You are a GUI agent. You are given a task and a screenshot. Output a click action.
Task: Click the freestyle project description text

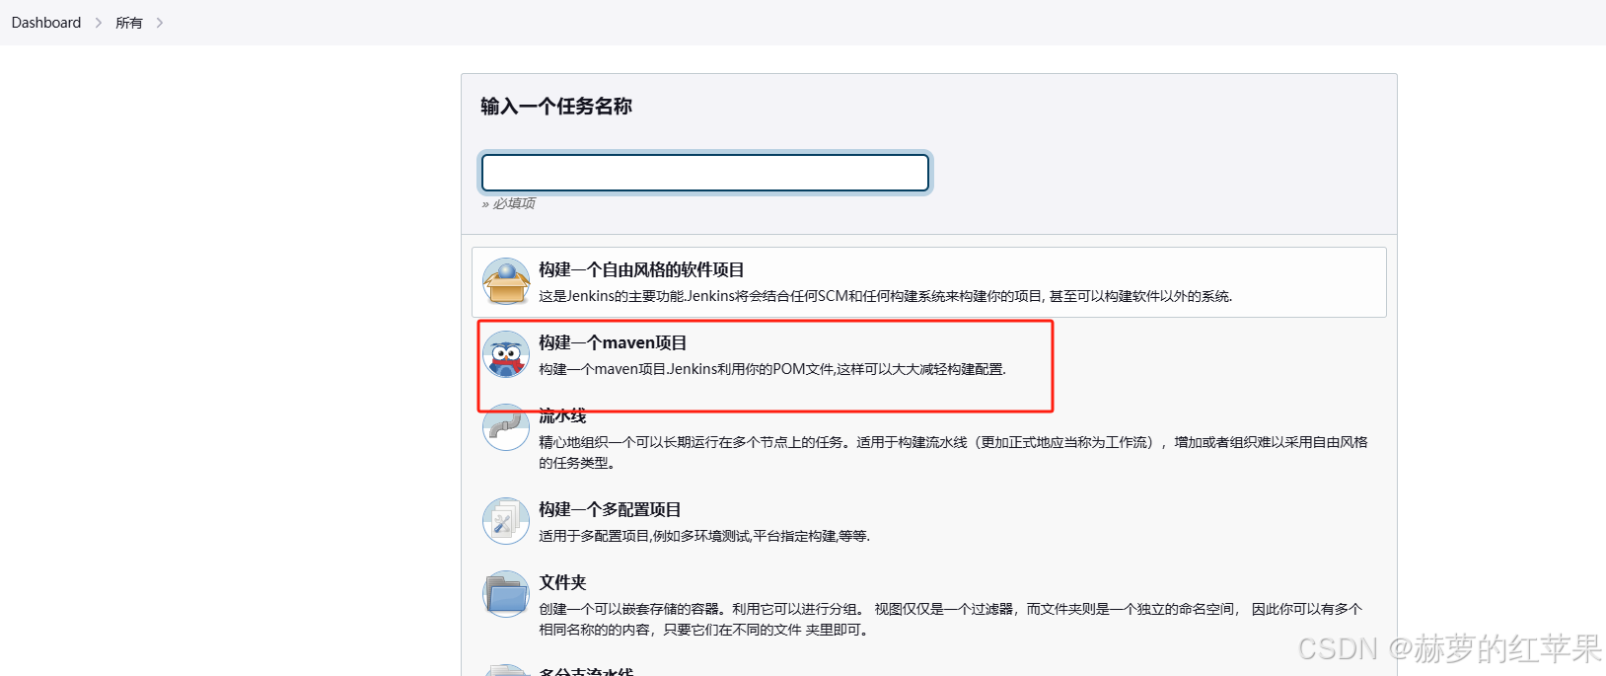tap(885, 296)
